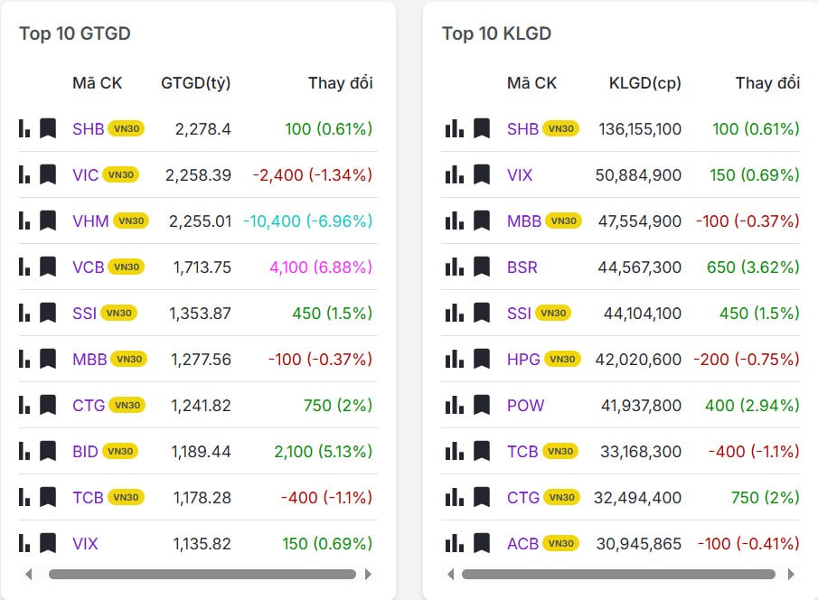The width and height of the screenshot is (818, 600).
Task: Click the chart icon beside SHB in Top 10 GTGD
Action: [x=24, y=129]
